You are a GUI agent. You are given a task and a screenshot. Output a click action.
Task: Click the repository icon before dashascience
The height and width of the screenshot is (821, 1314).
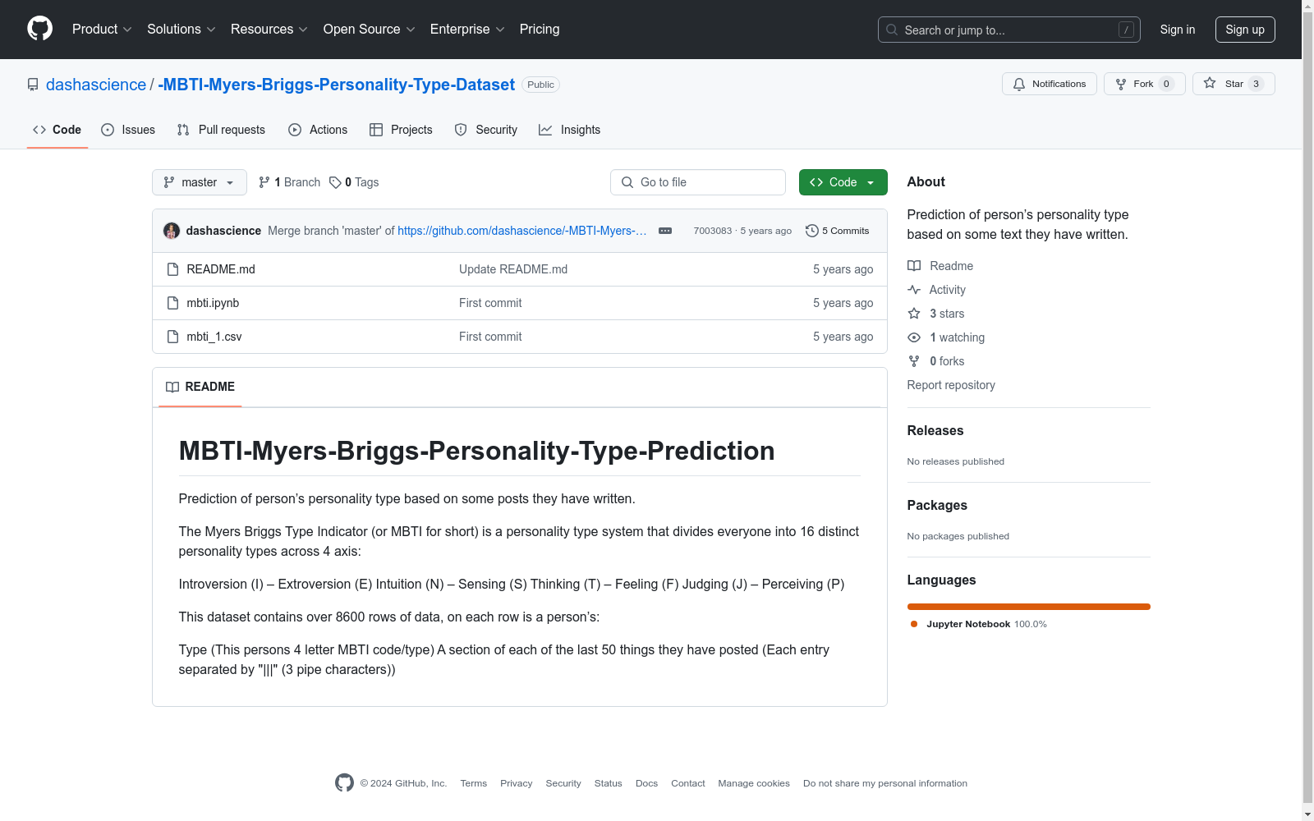tap(33, 85)
